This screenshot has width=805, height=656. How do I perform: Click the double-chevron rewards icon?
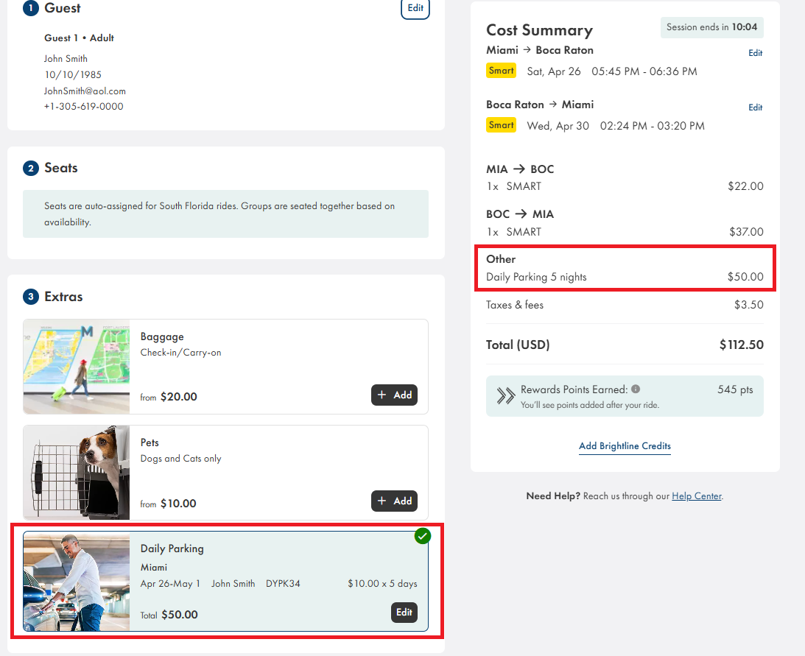click(506, 396)
